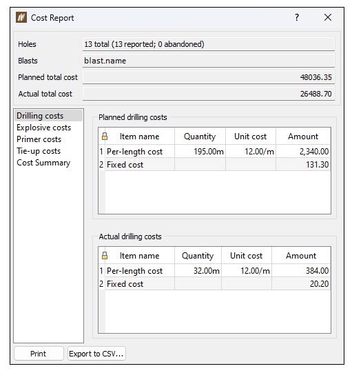This screenshot has width=352, height=373.
Task: Click the Planned total cost field
Action: [x=209, y=77]
